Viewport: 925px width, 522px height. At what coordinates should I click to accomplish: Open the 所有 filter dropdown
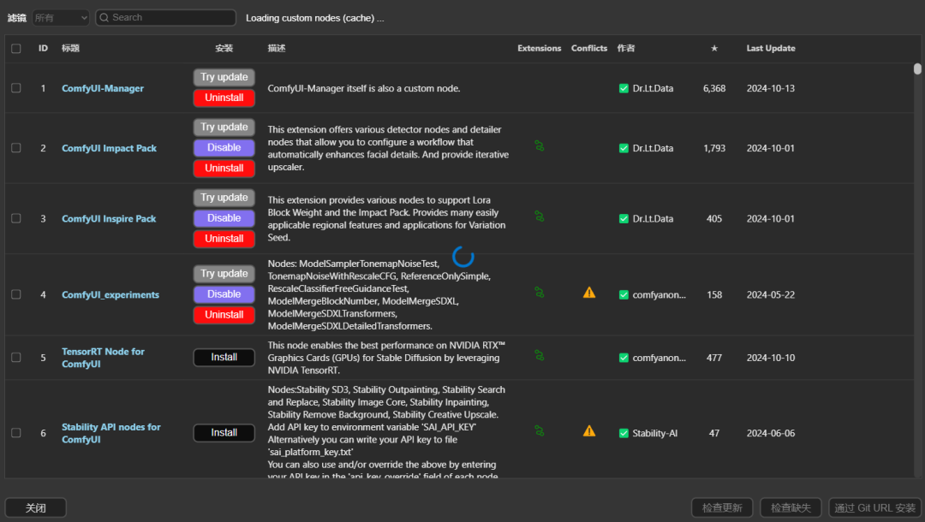pyautogui.click(x=61, y=18)
